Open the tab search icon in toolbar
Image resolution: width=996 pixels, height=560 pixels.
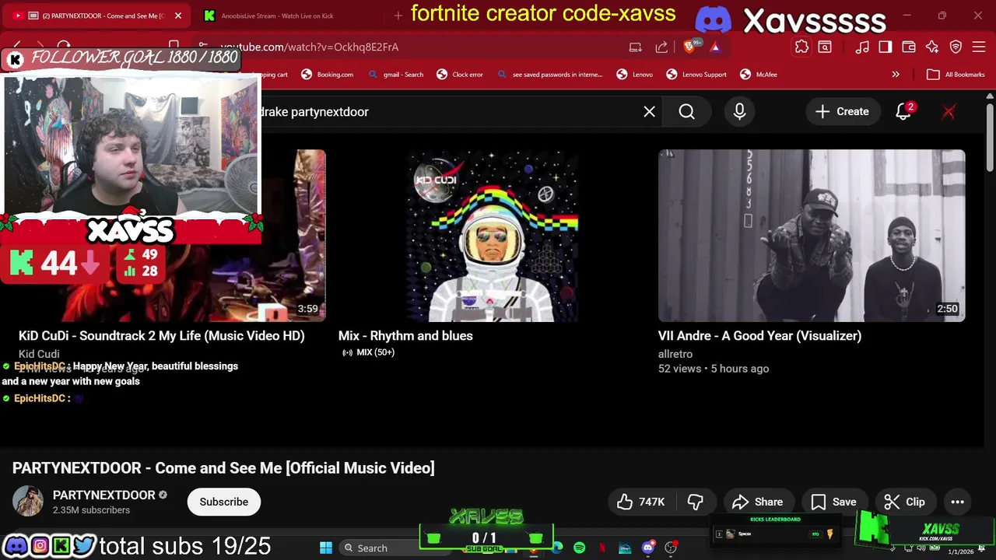tap(825, 47)
